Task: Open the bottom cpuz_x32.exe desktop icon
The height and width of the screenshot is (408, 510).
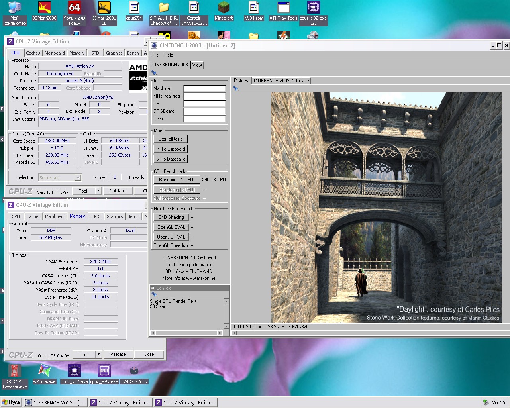Action: click(74, 375)
